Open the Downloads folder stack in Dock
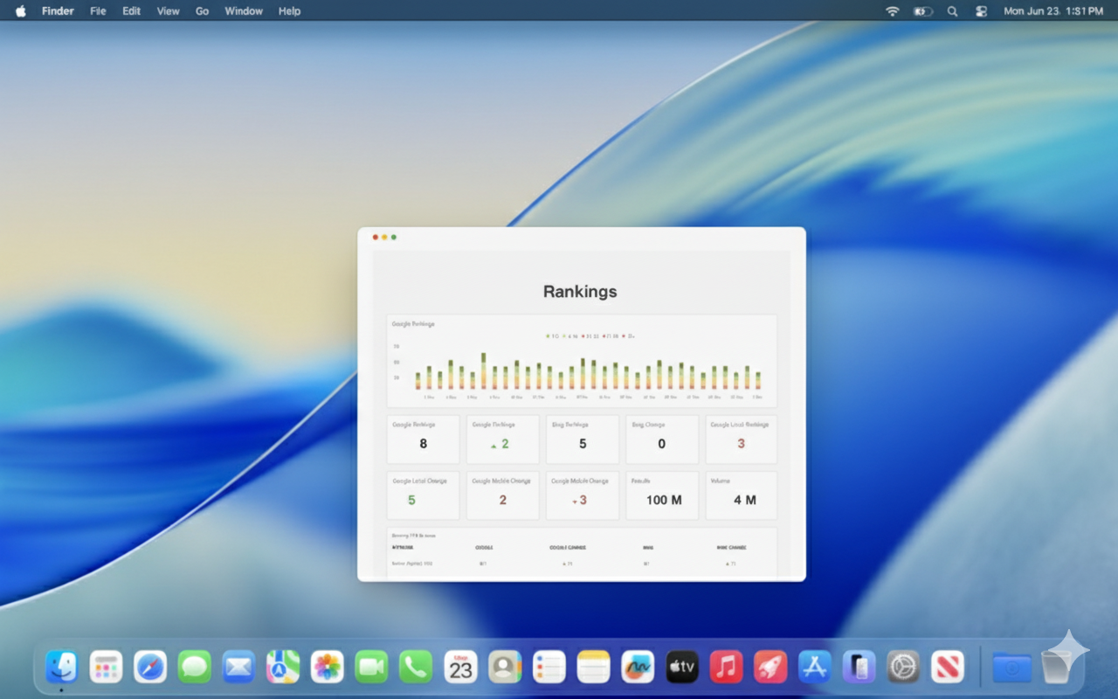This screenshot has width=1118, height=699. [1011, 668]
